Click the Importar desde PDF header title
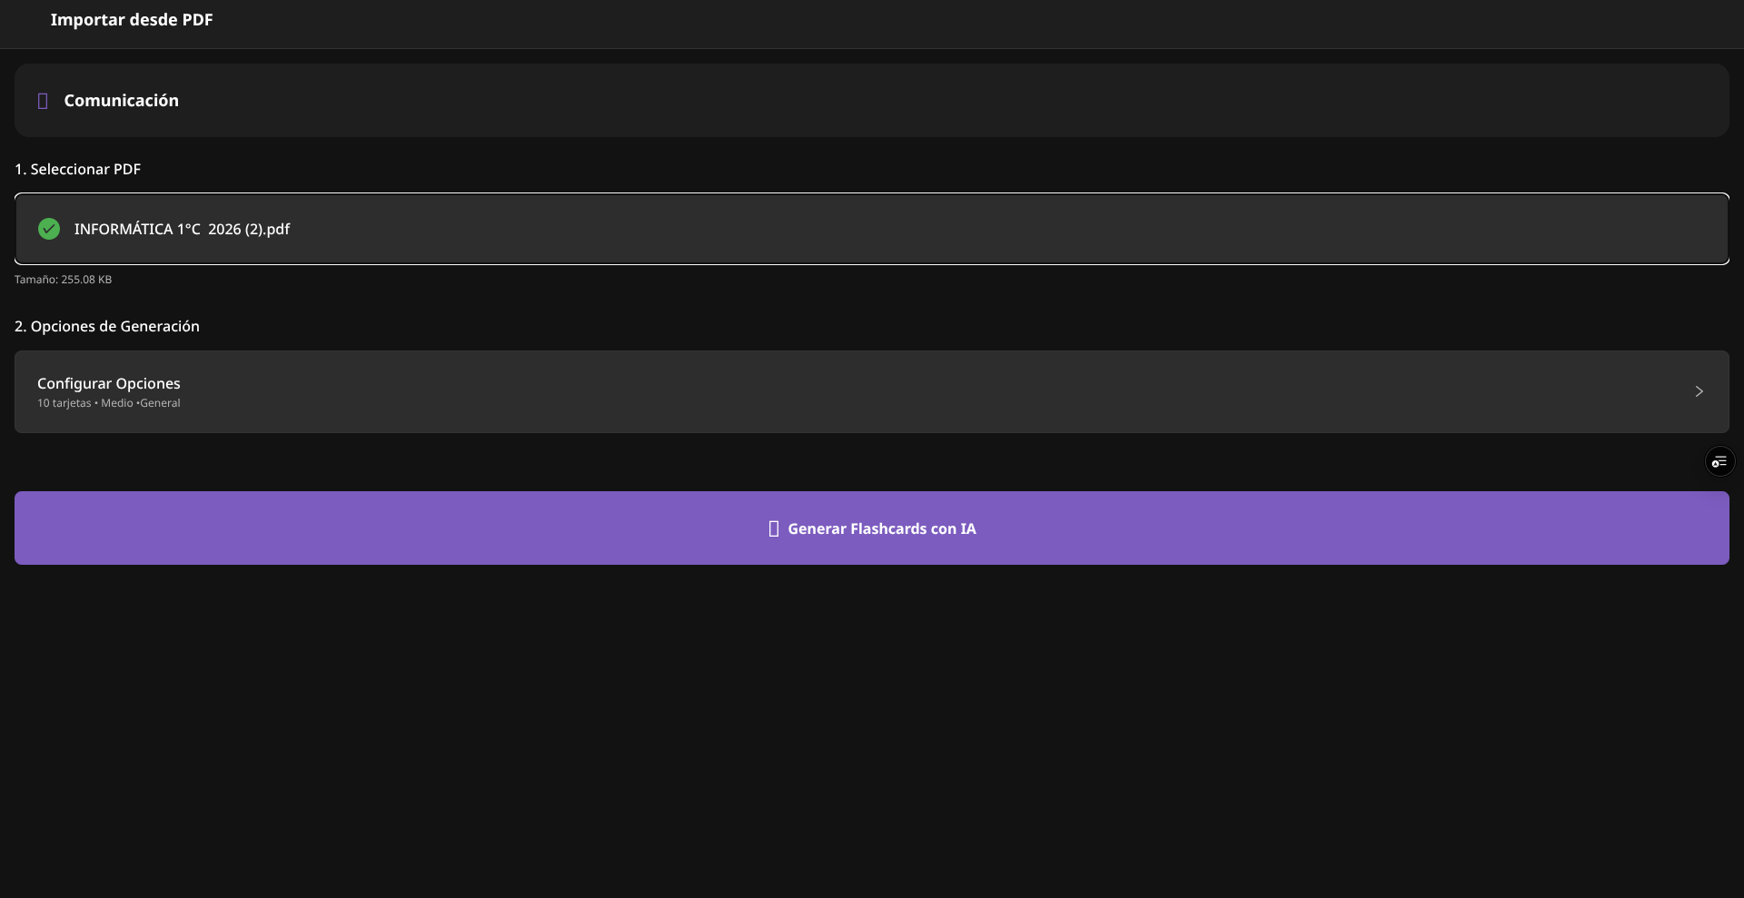 pos(132,20)
